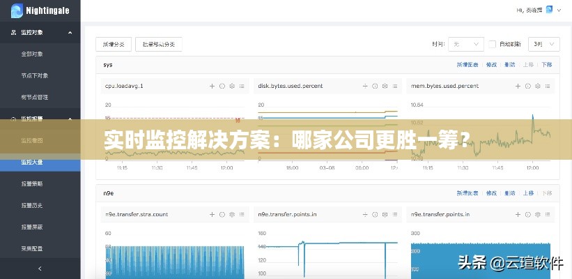The height and width of the screenshot is (279, 572).
Task: Click 修改 link in sys section
Action: [x=491, y=65]
